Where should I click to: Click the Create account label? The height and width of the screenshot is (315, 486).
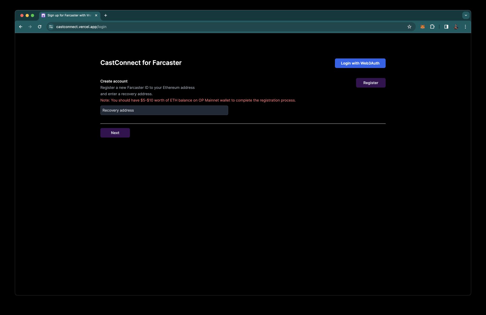click(114, 81)
